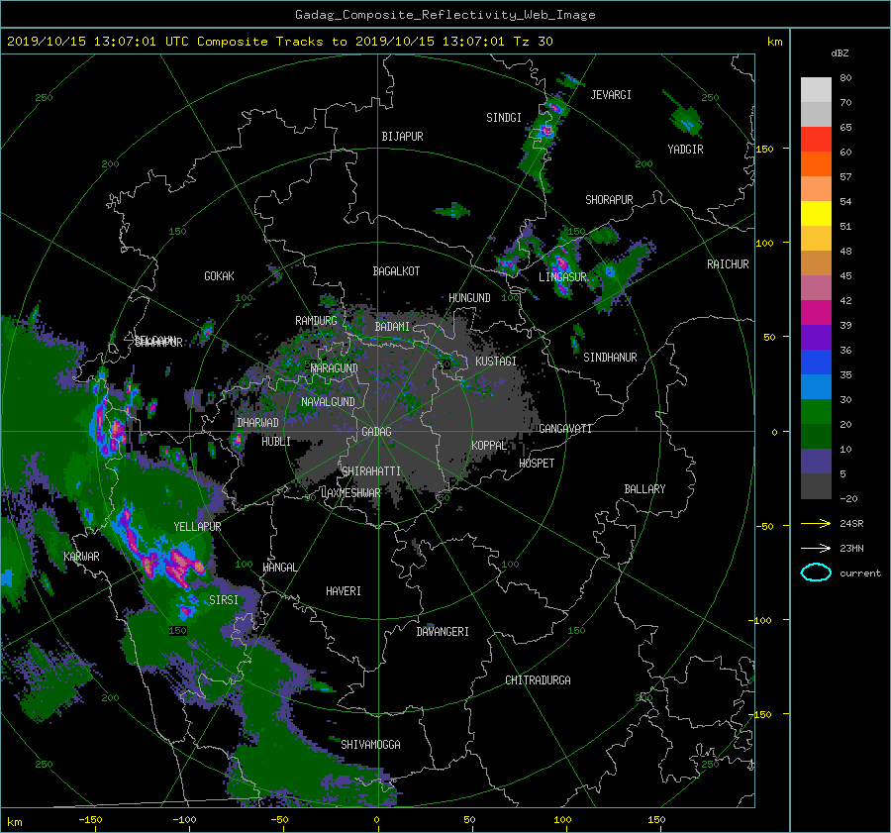Select the HANGAL label

tap(279, 568)
